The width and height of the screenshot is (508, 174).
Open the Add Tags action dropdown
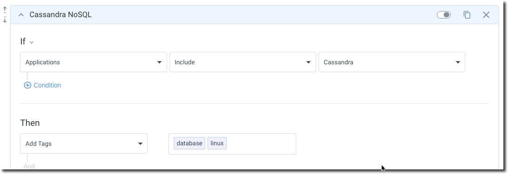coord(84,143)
